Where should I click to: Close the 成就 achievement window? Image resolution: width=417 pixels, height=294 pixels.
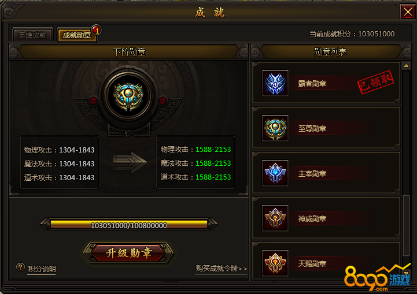tap(408, 12)
